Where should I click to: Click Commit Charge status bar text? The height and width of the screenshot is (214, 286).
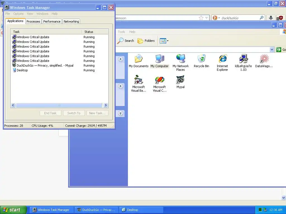86,126
